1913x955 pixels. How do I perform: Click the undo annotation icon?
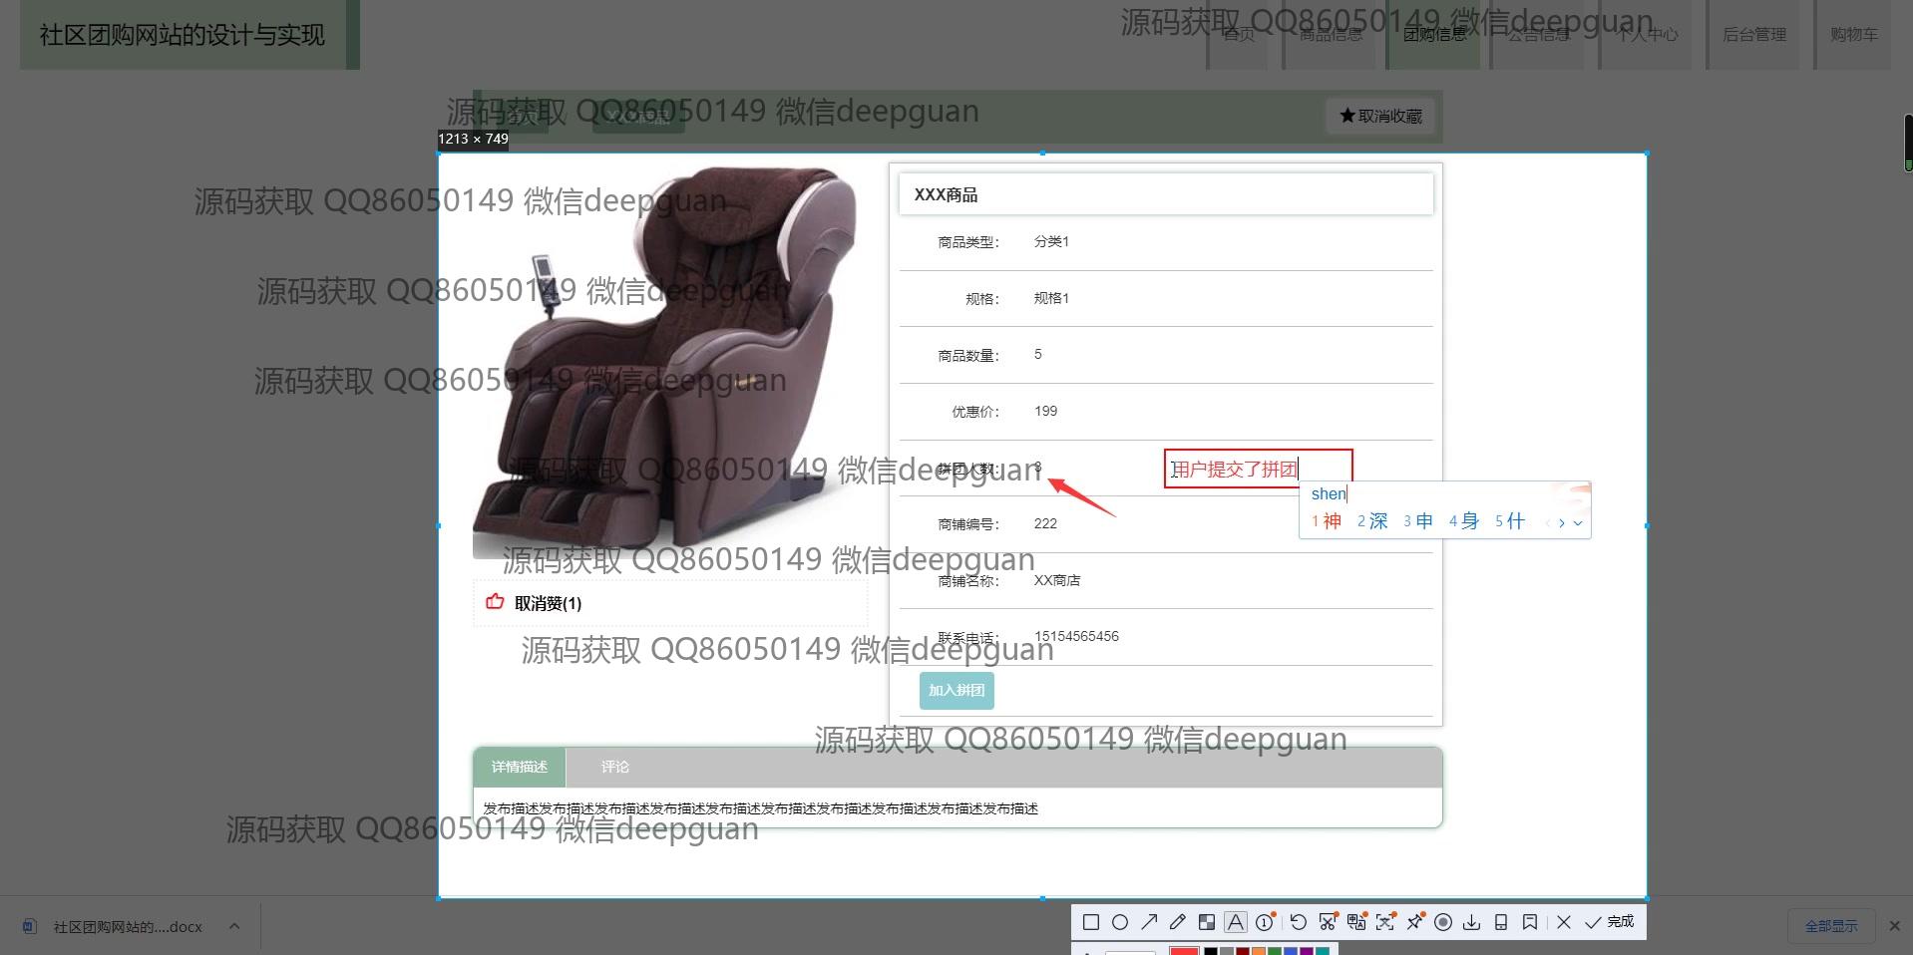tap(1298, 922)
